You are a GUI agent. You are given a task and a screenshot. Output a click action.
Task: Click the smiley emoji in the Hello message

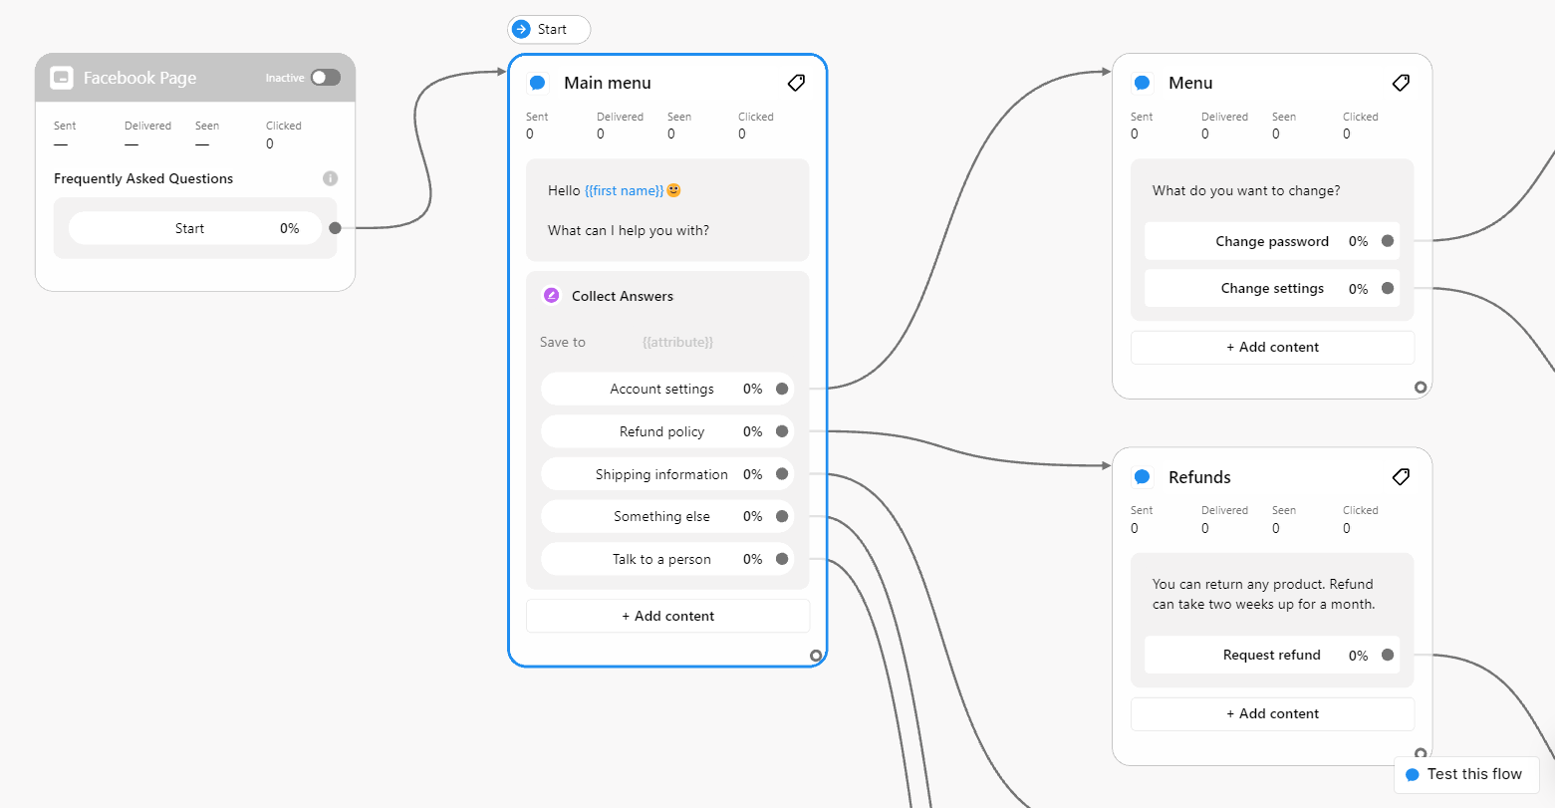[673, 189]
